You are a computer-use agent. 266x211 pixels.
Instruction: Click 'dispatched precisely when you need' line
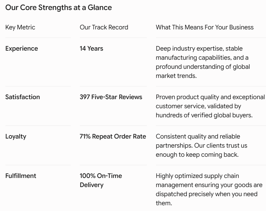click(207, 194)
